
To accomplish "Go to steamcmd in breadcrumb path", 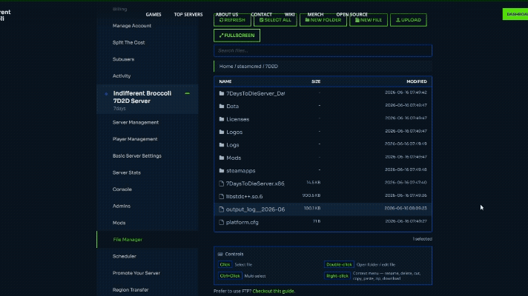I will [249, 66].
